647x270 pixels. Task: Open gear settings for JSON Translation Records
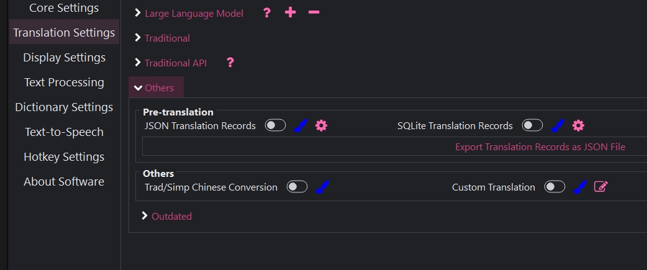[321, 126]
